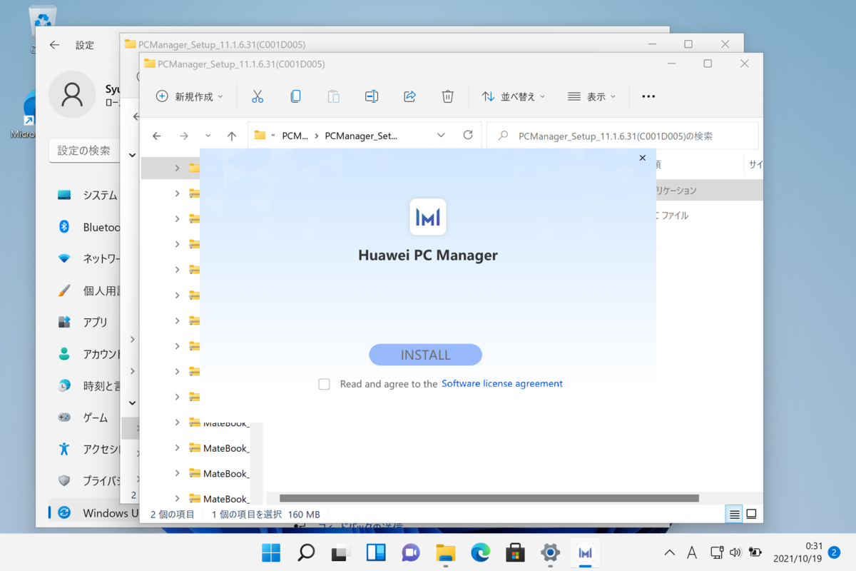Close the Huawei PC Manager installer dialog

(642, 158)
